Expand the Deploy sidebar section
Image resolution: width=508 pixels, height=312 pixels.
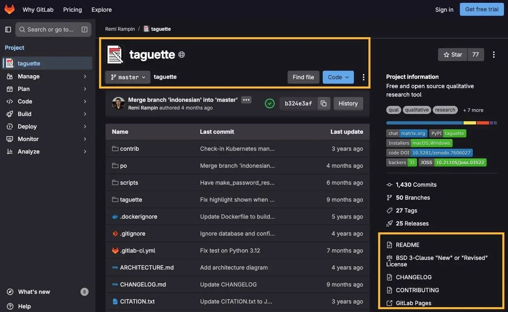(x=47, y=126)
